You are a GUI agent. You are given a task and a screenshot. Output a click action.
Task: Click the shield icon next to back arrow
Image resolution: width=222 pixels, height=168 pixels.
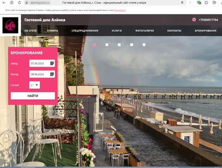(x=12, y=3)
